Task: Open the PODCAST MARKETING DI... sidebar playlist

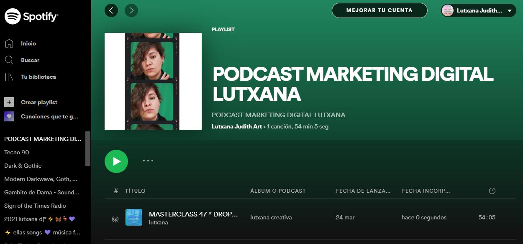Action: (43, 139)
